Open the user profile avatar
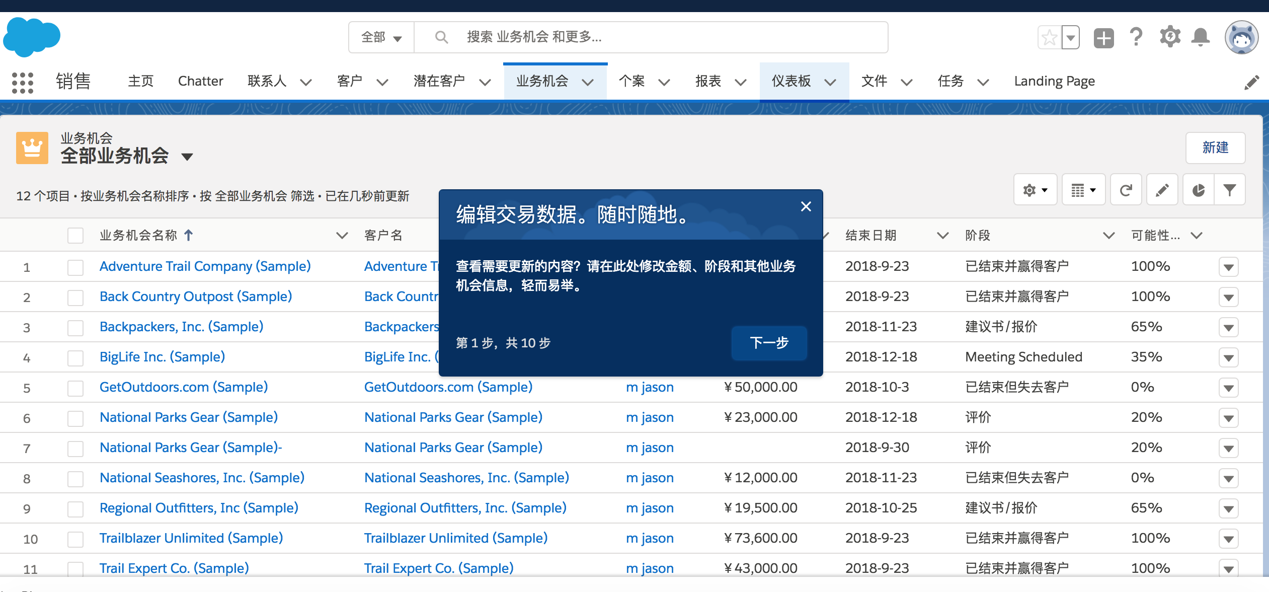The image size is (1269, 592). point(1241,37)
